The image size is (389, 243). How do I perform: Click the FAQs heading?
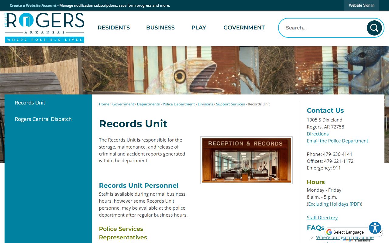(315, 228)
